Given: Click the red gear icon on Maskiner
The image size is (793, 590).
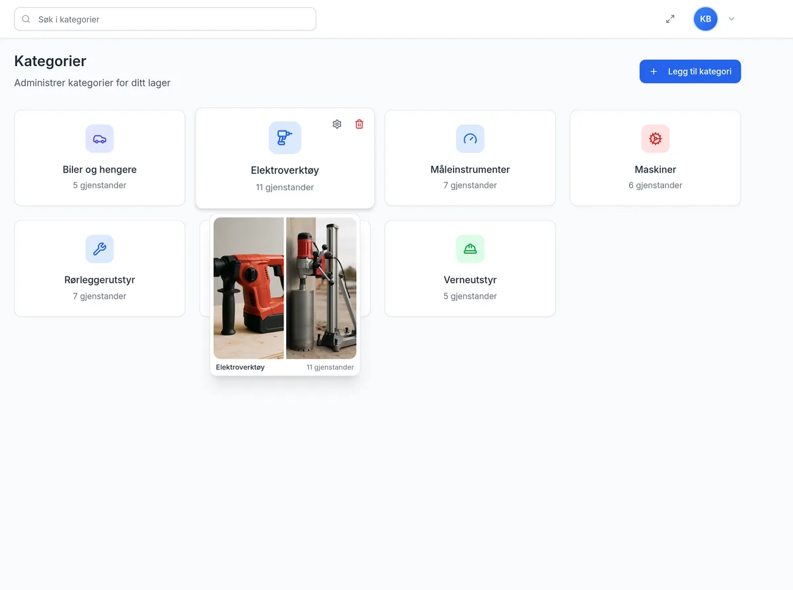Looking at the screenshot, I should (x=656, y=139).
